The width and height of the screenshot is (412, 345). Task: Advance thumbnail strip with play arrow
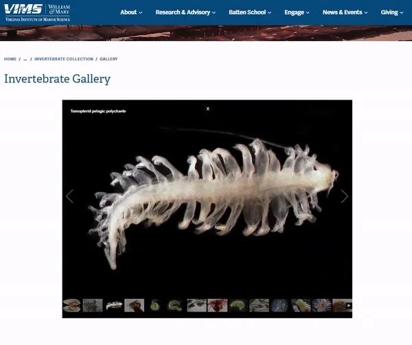(349, 305)
